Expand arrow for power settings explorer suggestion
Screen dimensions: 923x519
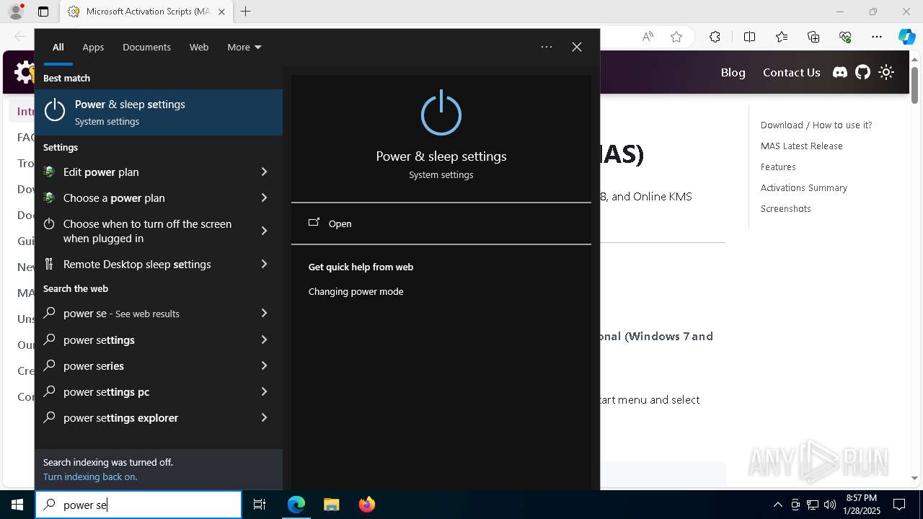point(264,417)
